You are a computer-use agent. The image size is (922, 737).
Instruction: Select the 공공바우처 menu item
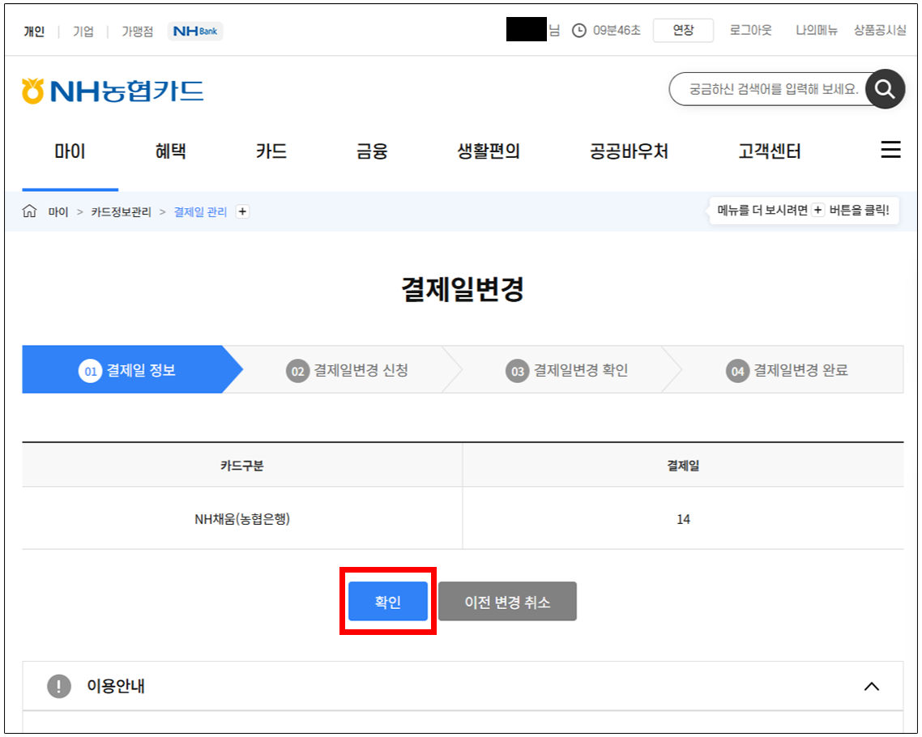629,151
